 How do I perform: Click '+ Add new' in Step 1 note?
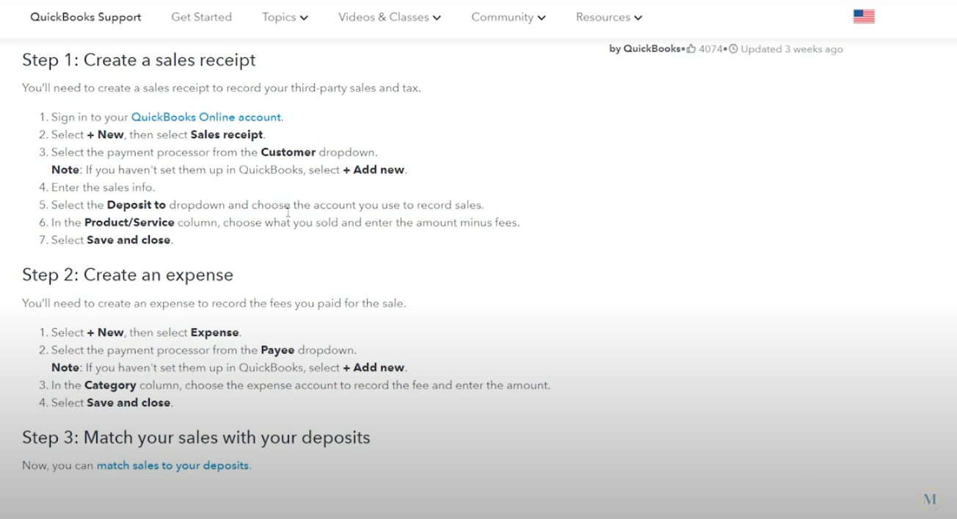point(374,170)
